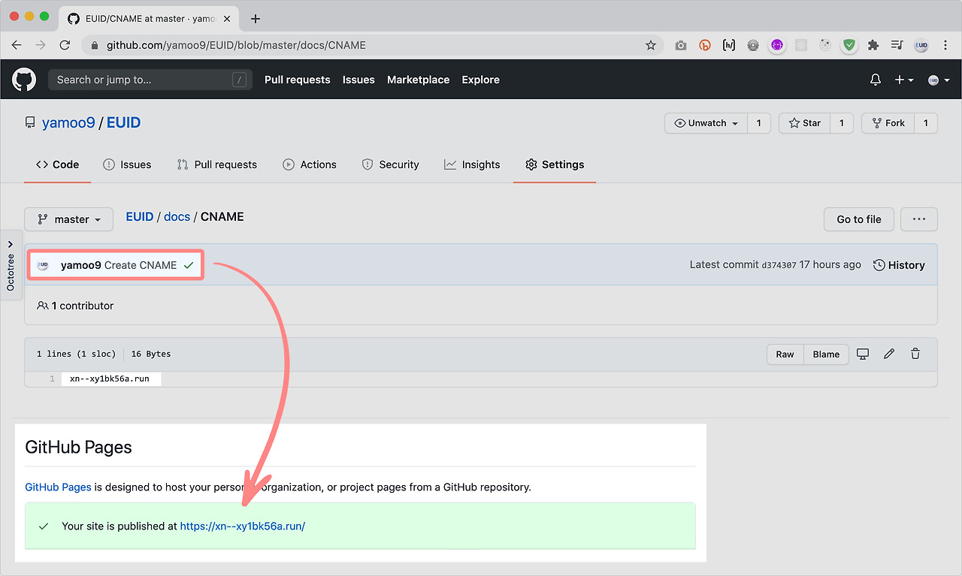This screenshot has height=576, width=962.
Task: Open Chrome's three-dot menu
Action: pyautogui.click(x=945, y=45)
